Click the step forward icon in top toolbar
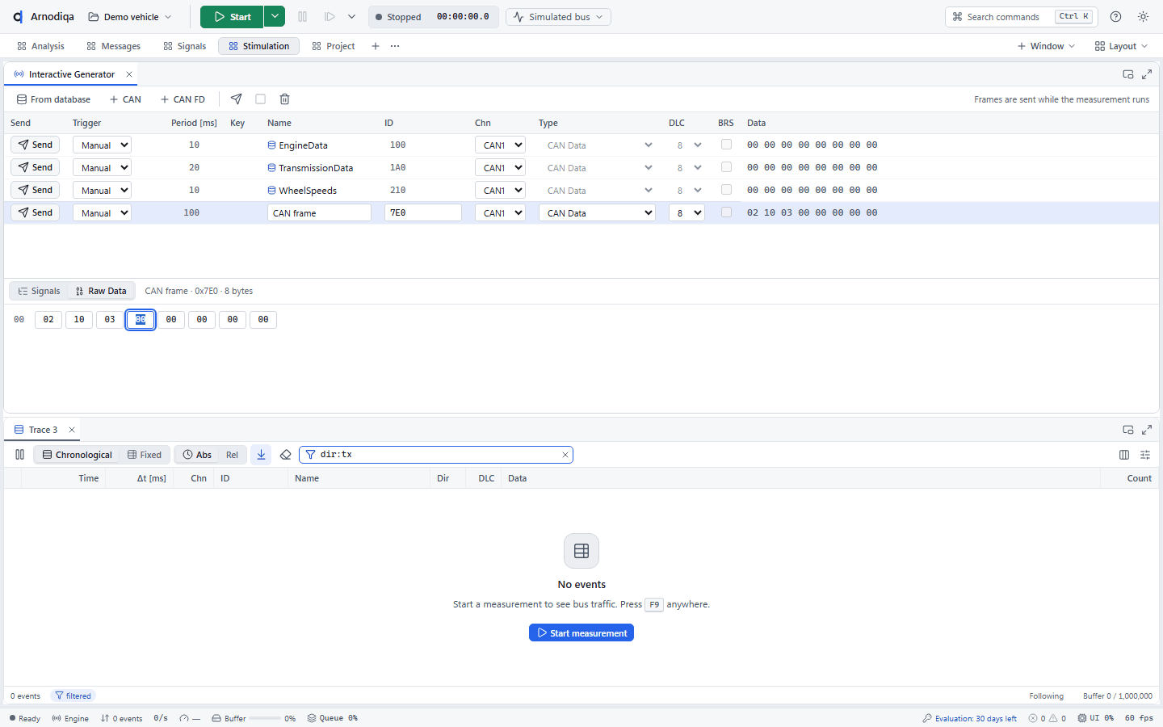 (330, 17)
